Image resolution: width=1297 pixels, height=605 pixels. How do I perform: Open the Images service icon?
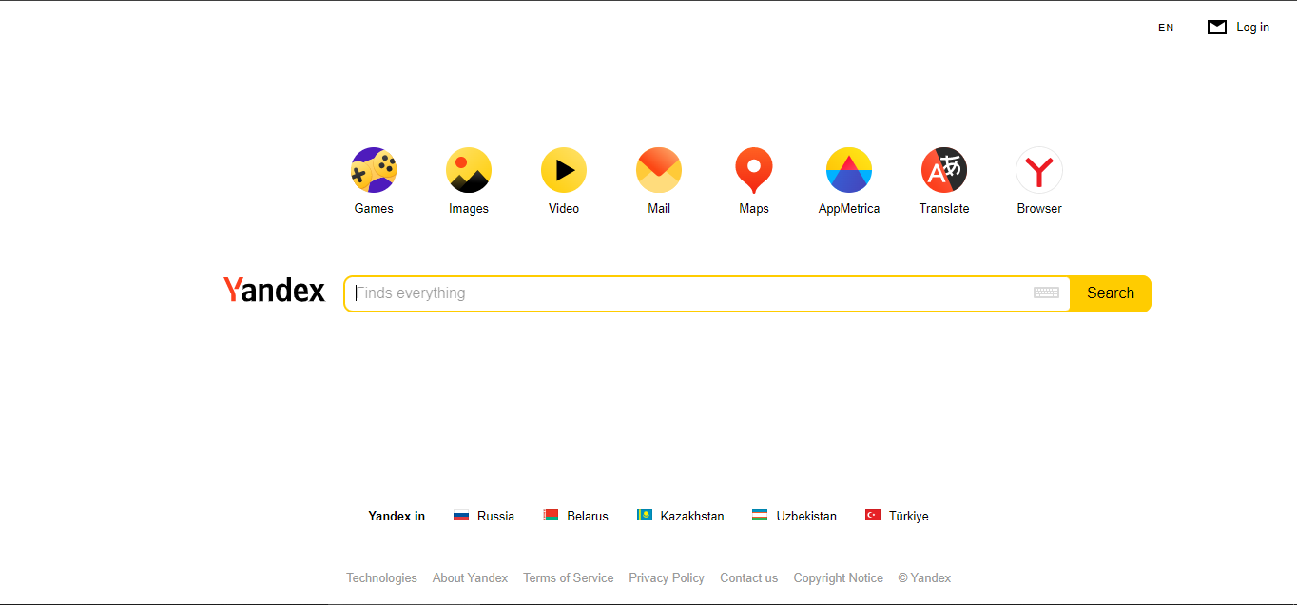coord(469,170)
